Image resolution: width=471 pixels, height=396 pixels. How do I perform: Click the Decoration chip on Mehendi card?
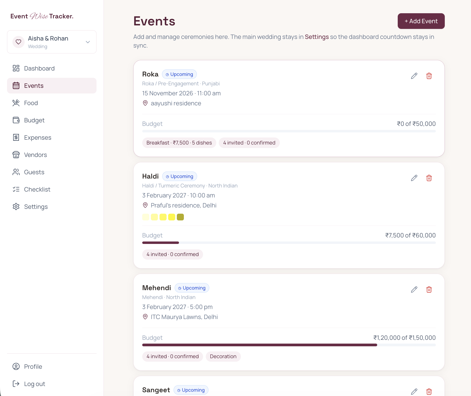click(x=223, y=356)
